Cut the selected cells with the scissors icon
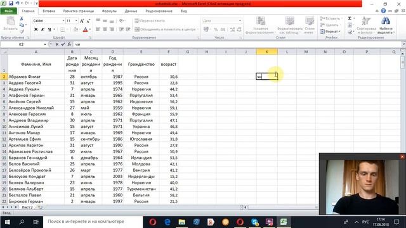The image size is (406, 228). [22, 18]
